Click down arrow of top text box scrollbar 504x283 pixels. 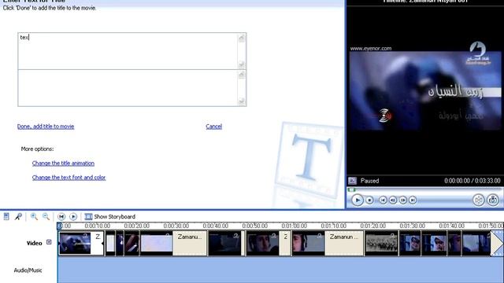coord(242,64)
